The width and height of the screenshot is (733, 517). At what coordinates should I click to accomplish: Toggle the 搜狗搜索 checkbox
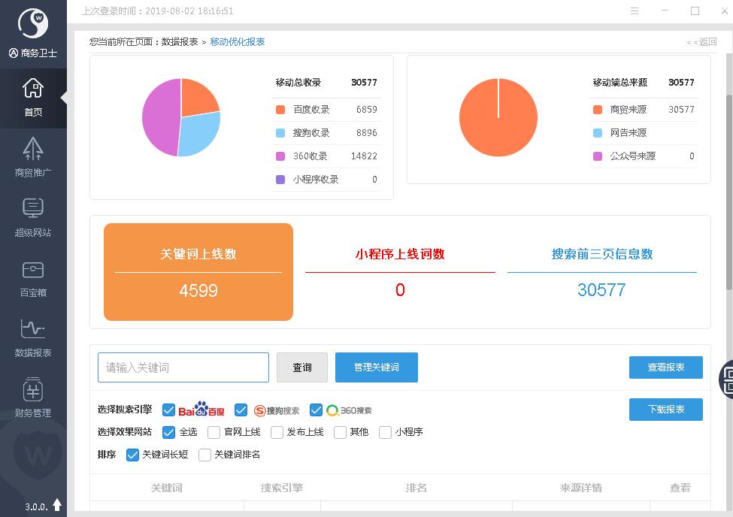pos(241,410)
